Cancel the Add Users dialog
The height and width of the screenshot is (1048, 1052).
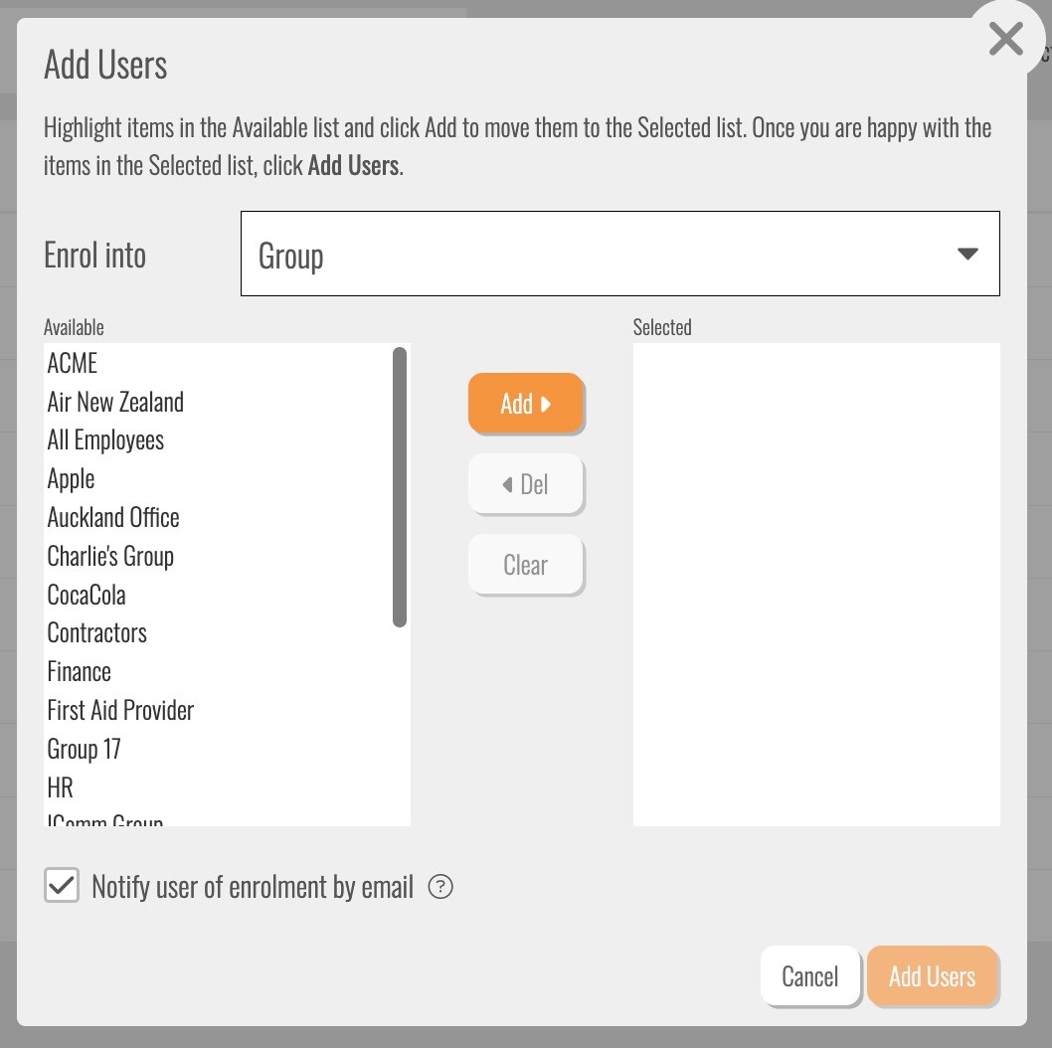click(809, 976)
